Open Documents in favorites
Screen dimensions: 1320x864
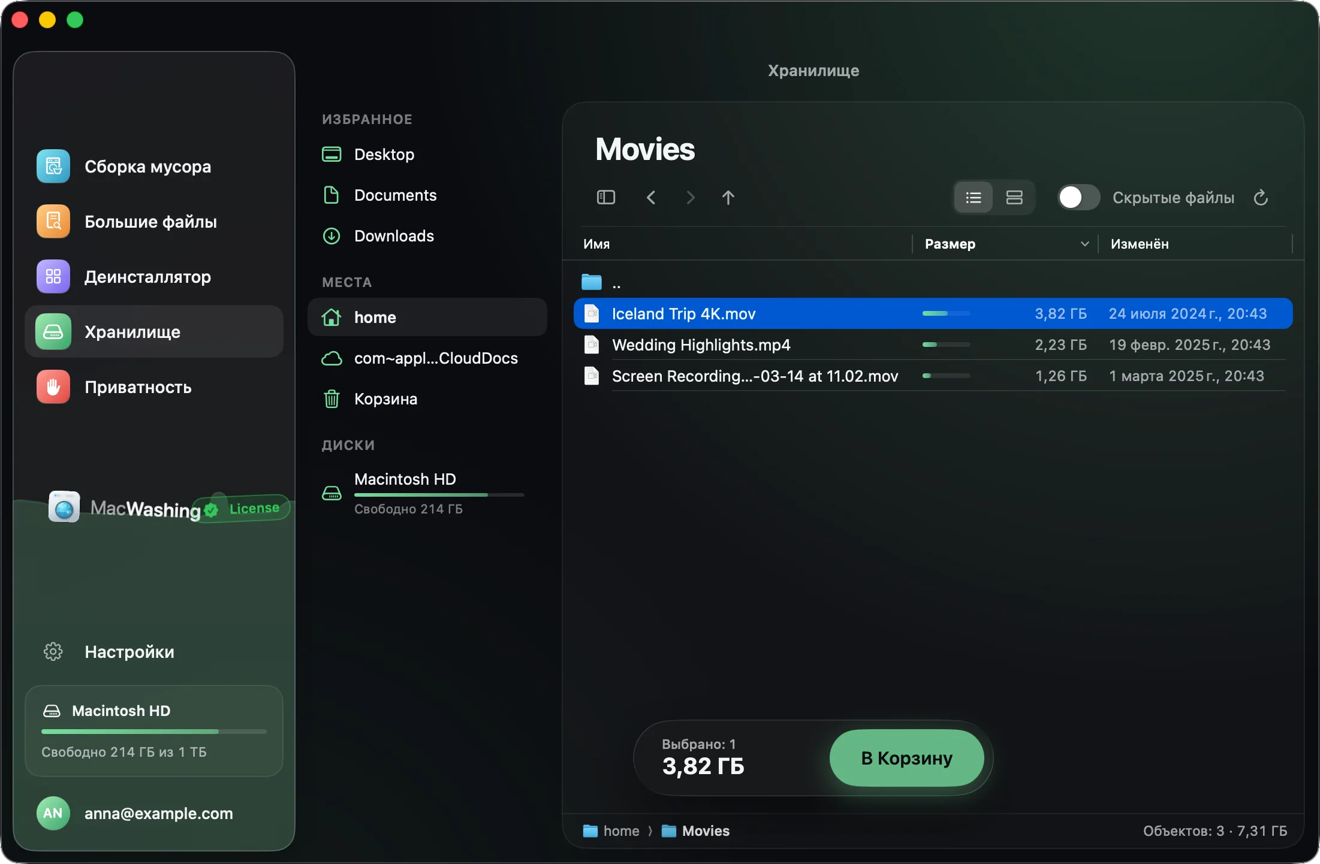click(427, 195)
